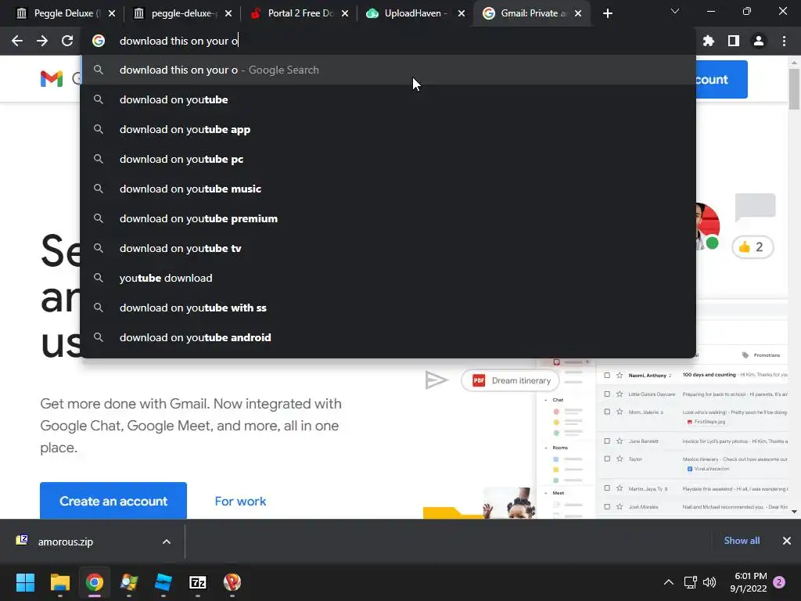Open the Windows Start menu
Screen dimensions: 801x601
coord(25,582)
